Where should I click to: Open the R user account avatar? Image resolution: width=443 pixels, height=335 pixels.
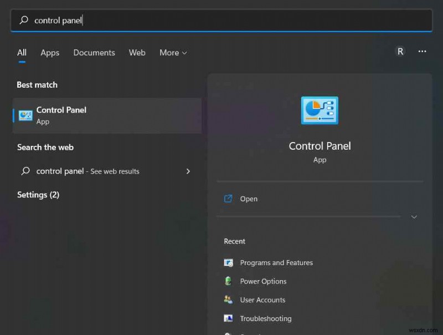[x=400, y=52]
